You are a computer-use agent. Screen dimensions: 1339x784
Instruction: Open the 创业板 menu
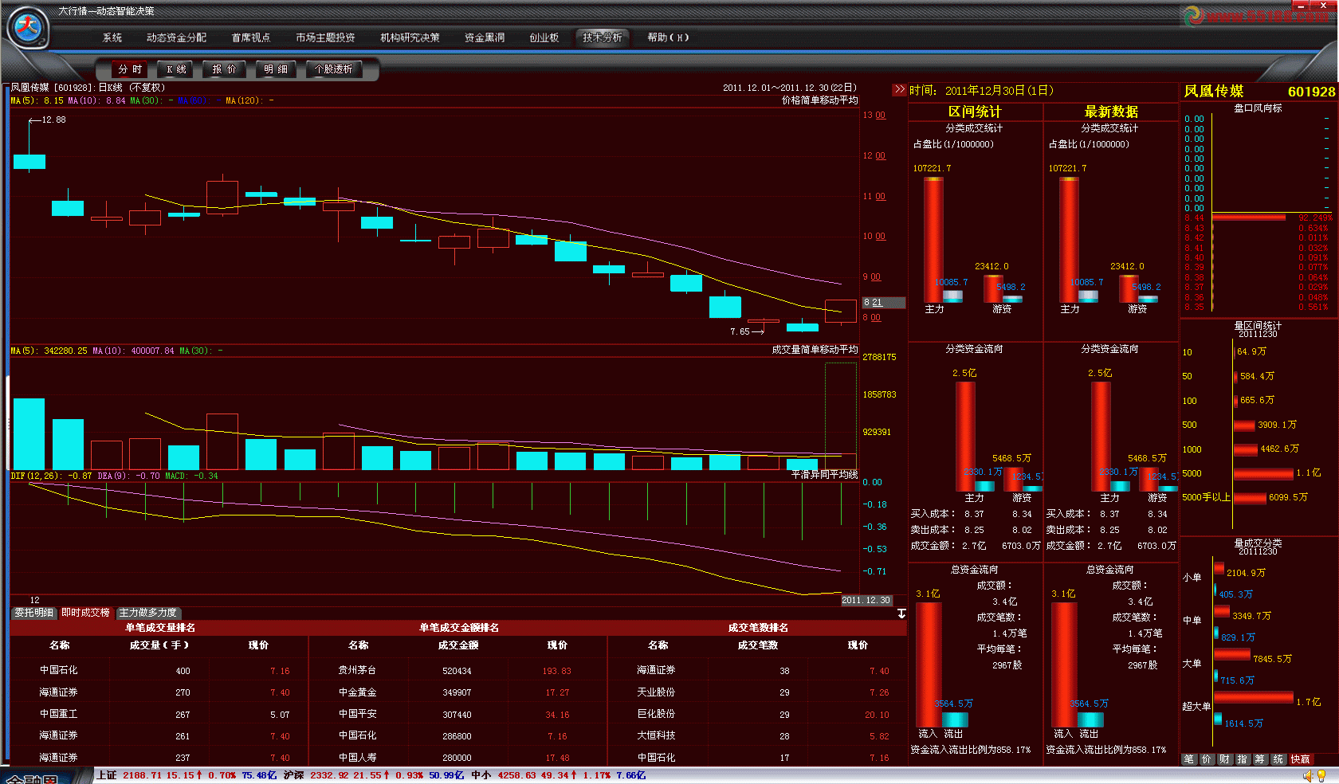[544, 37]
